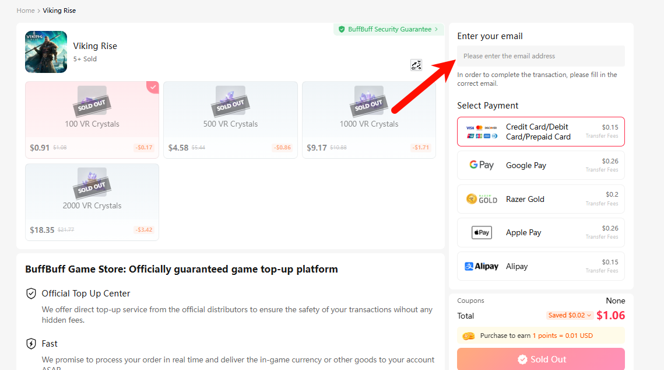Click the Apple Pay logo icon
Image resolution: width=664 pixels, height=370 pixels.
coord(482,232)
